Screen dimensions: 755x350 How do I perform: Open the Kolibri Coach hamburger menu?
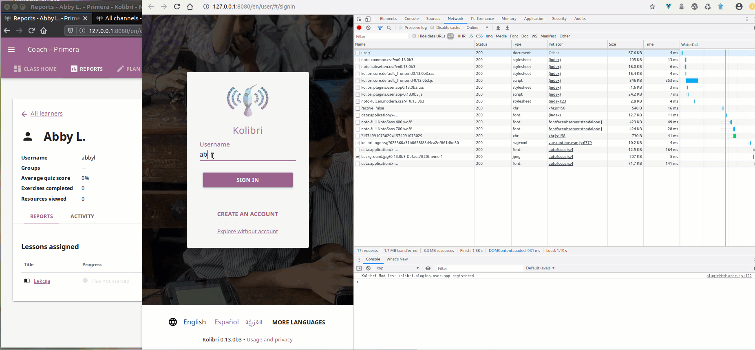11,49
